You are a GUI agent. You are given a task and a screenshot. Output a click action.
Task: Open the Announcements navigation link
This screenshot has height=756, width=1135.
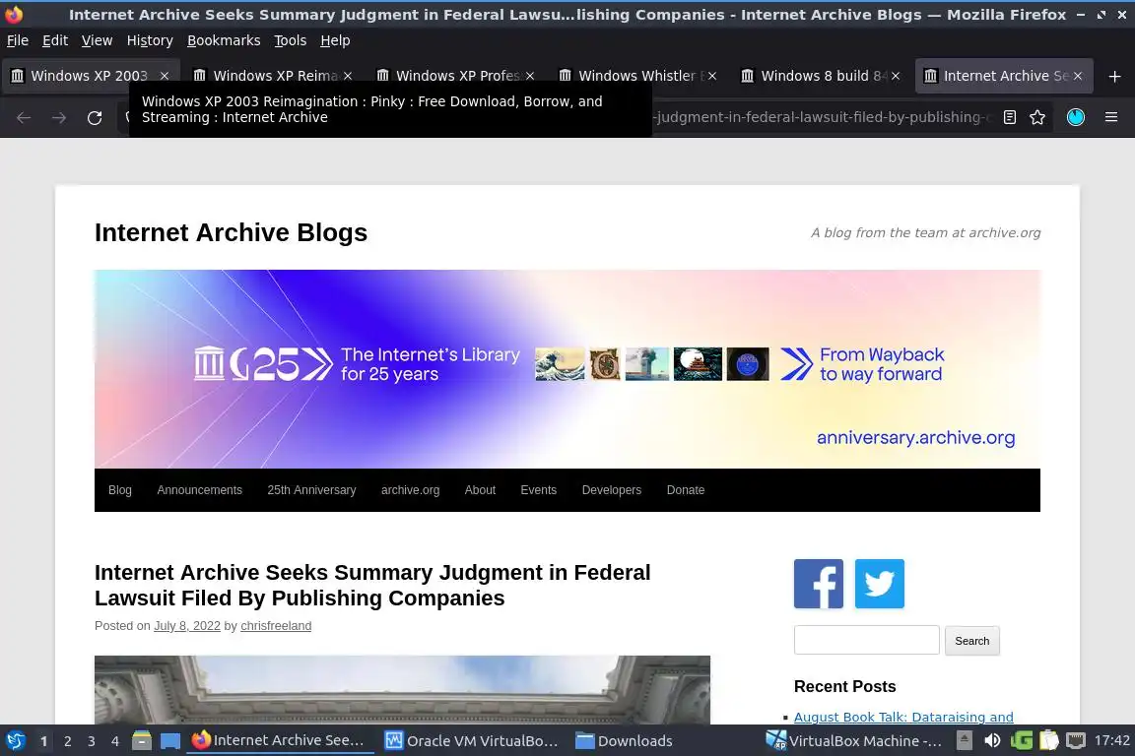click(x=200, y=490)
